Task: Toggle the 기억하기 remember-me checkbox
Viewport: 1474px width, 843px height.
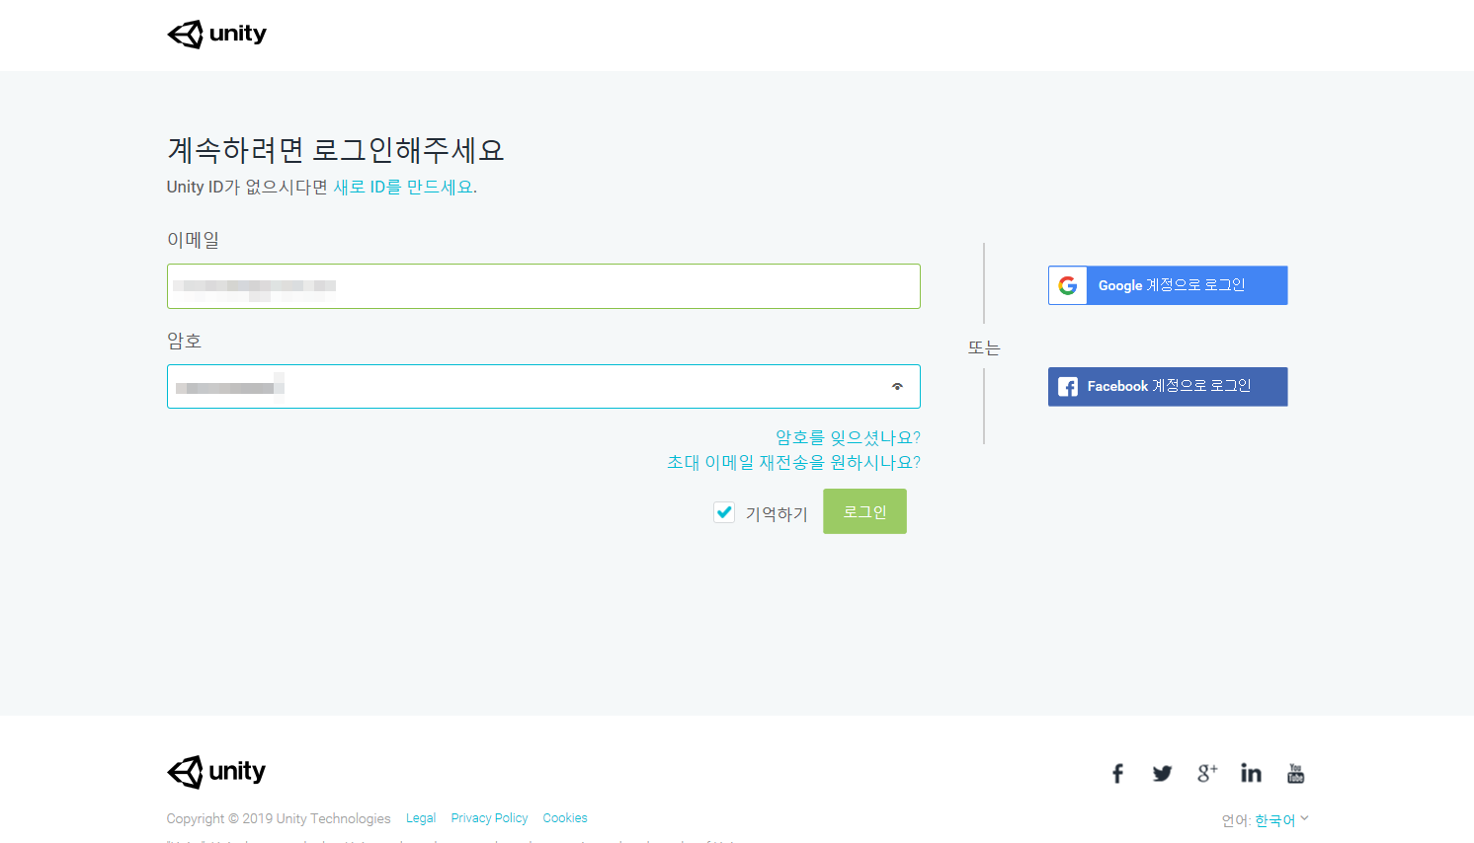Action: (x=724, y=512)
